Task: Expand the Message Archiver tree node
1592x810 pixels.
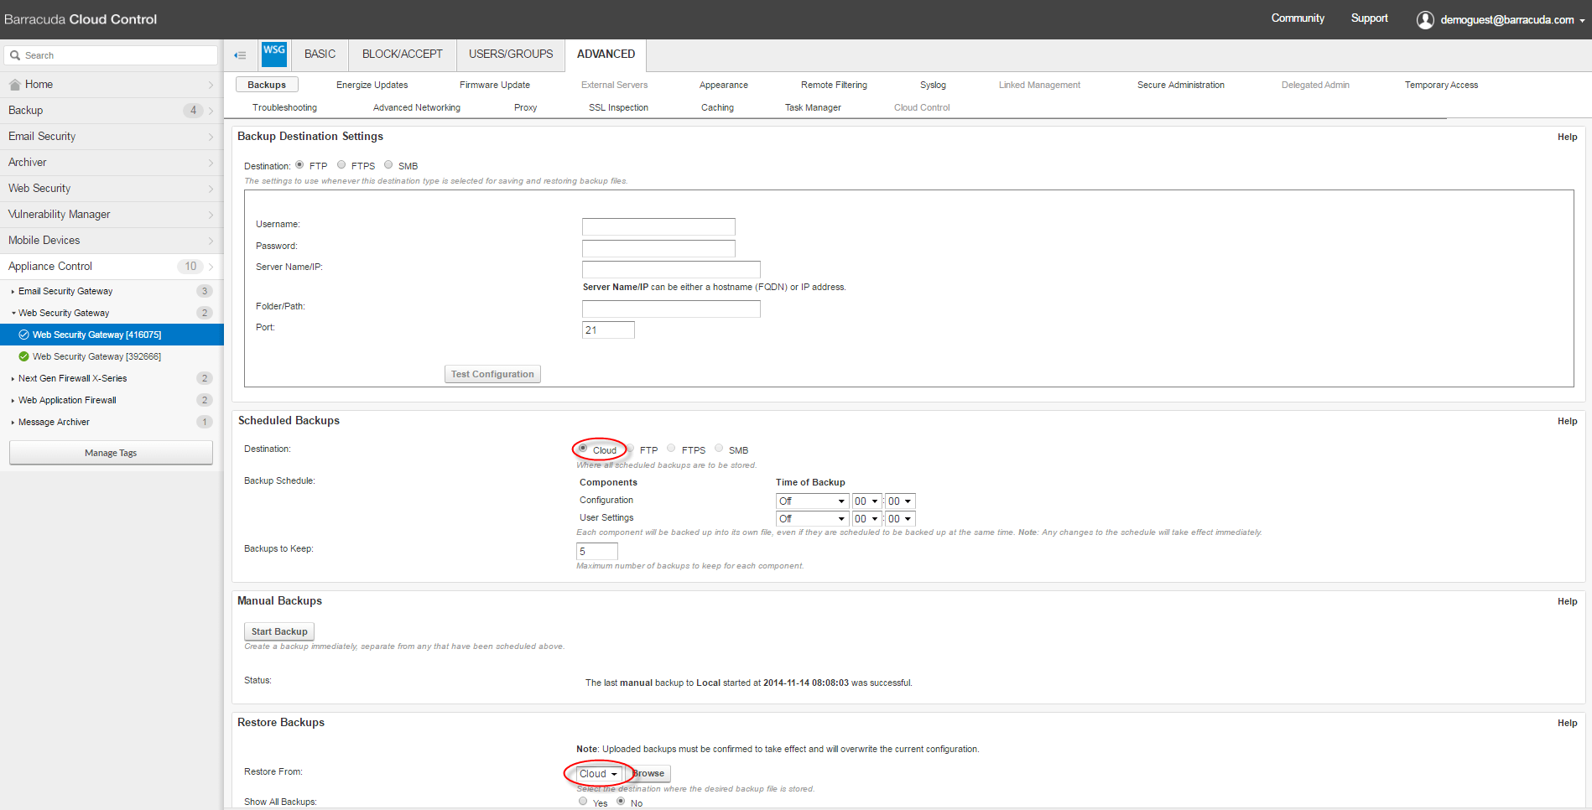Action: click(13, 423)
